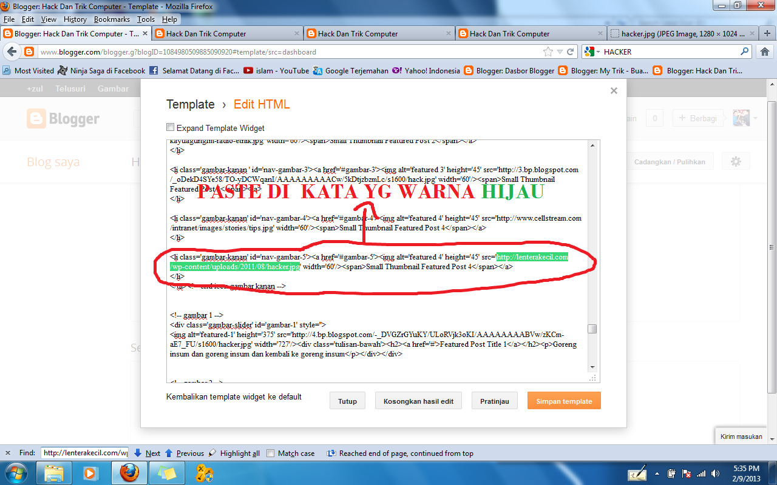
Task: Click the Kirim masukan button
Action: (x=741, y=436)
